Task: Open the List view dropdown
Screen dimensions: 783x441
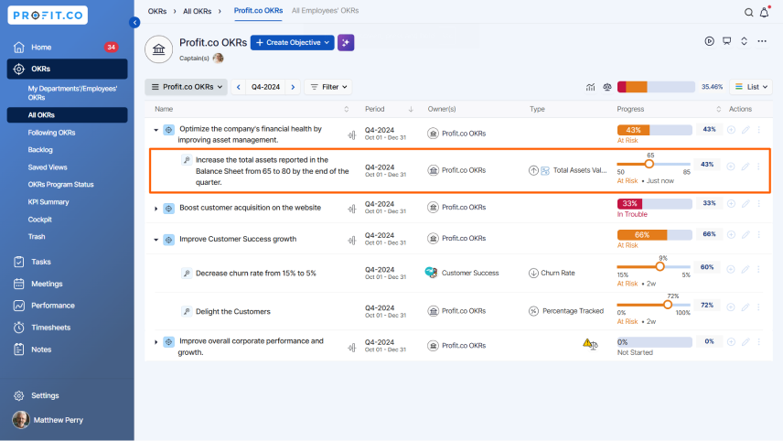Action: click(x=751, y=87)
